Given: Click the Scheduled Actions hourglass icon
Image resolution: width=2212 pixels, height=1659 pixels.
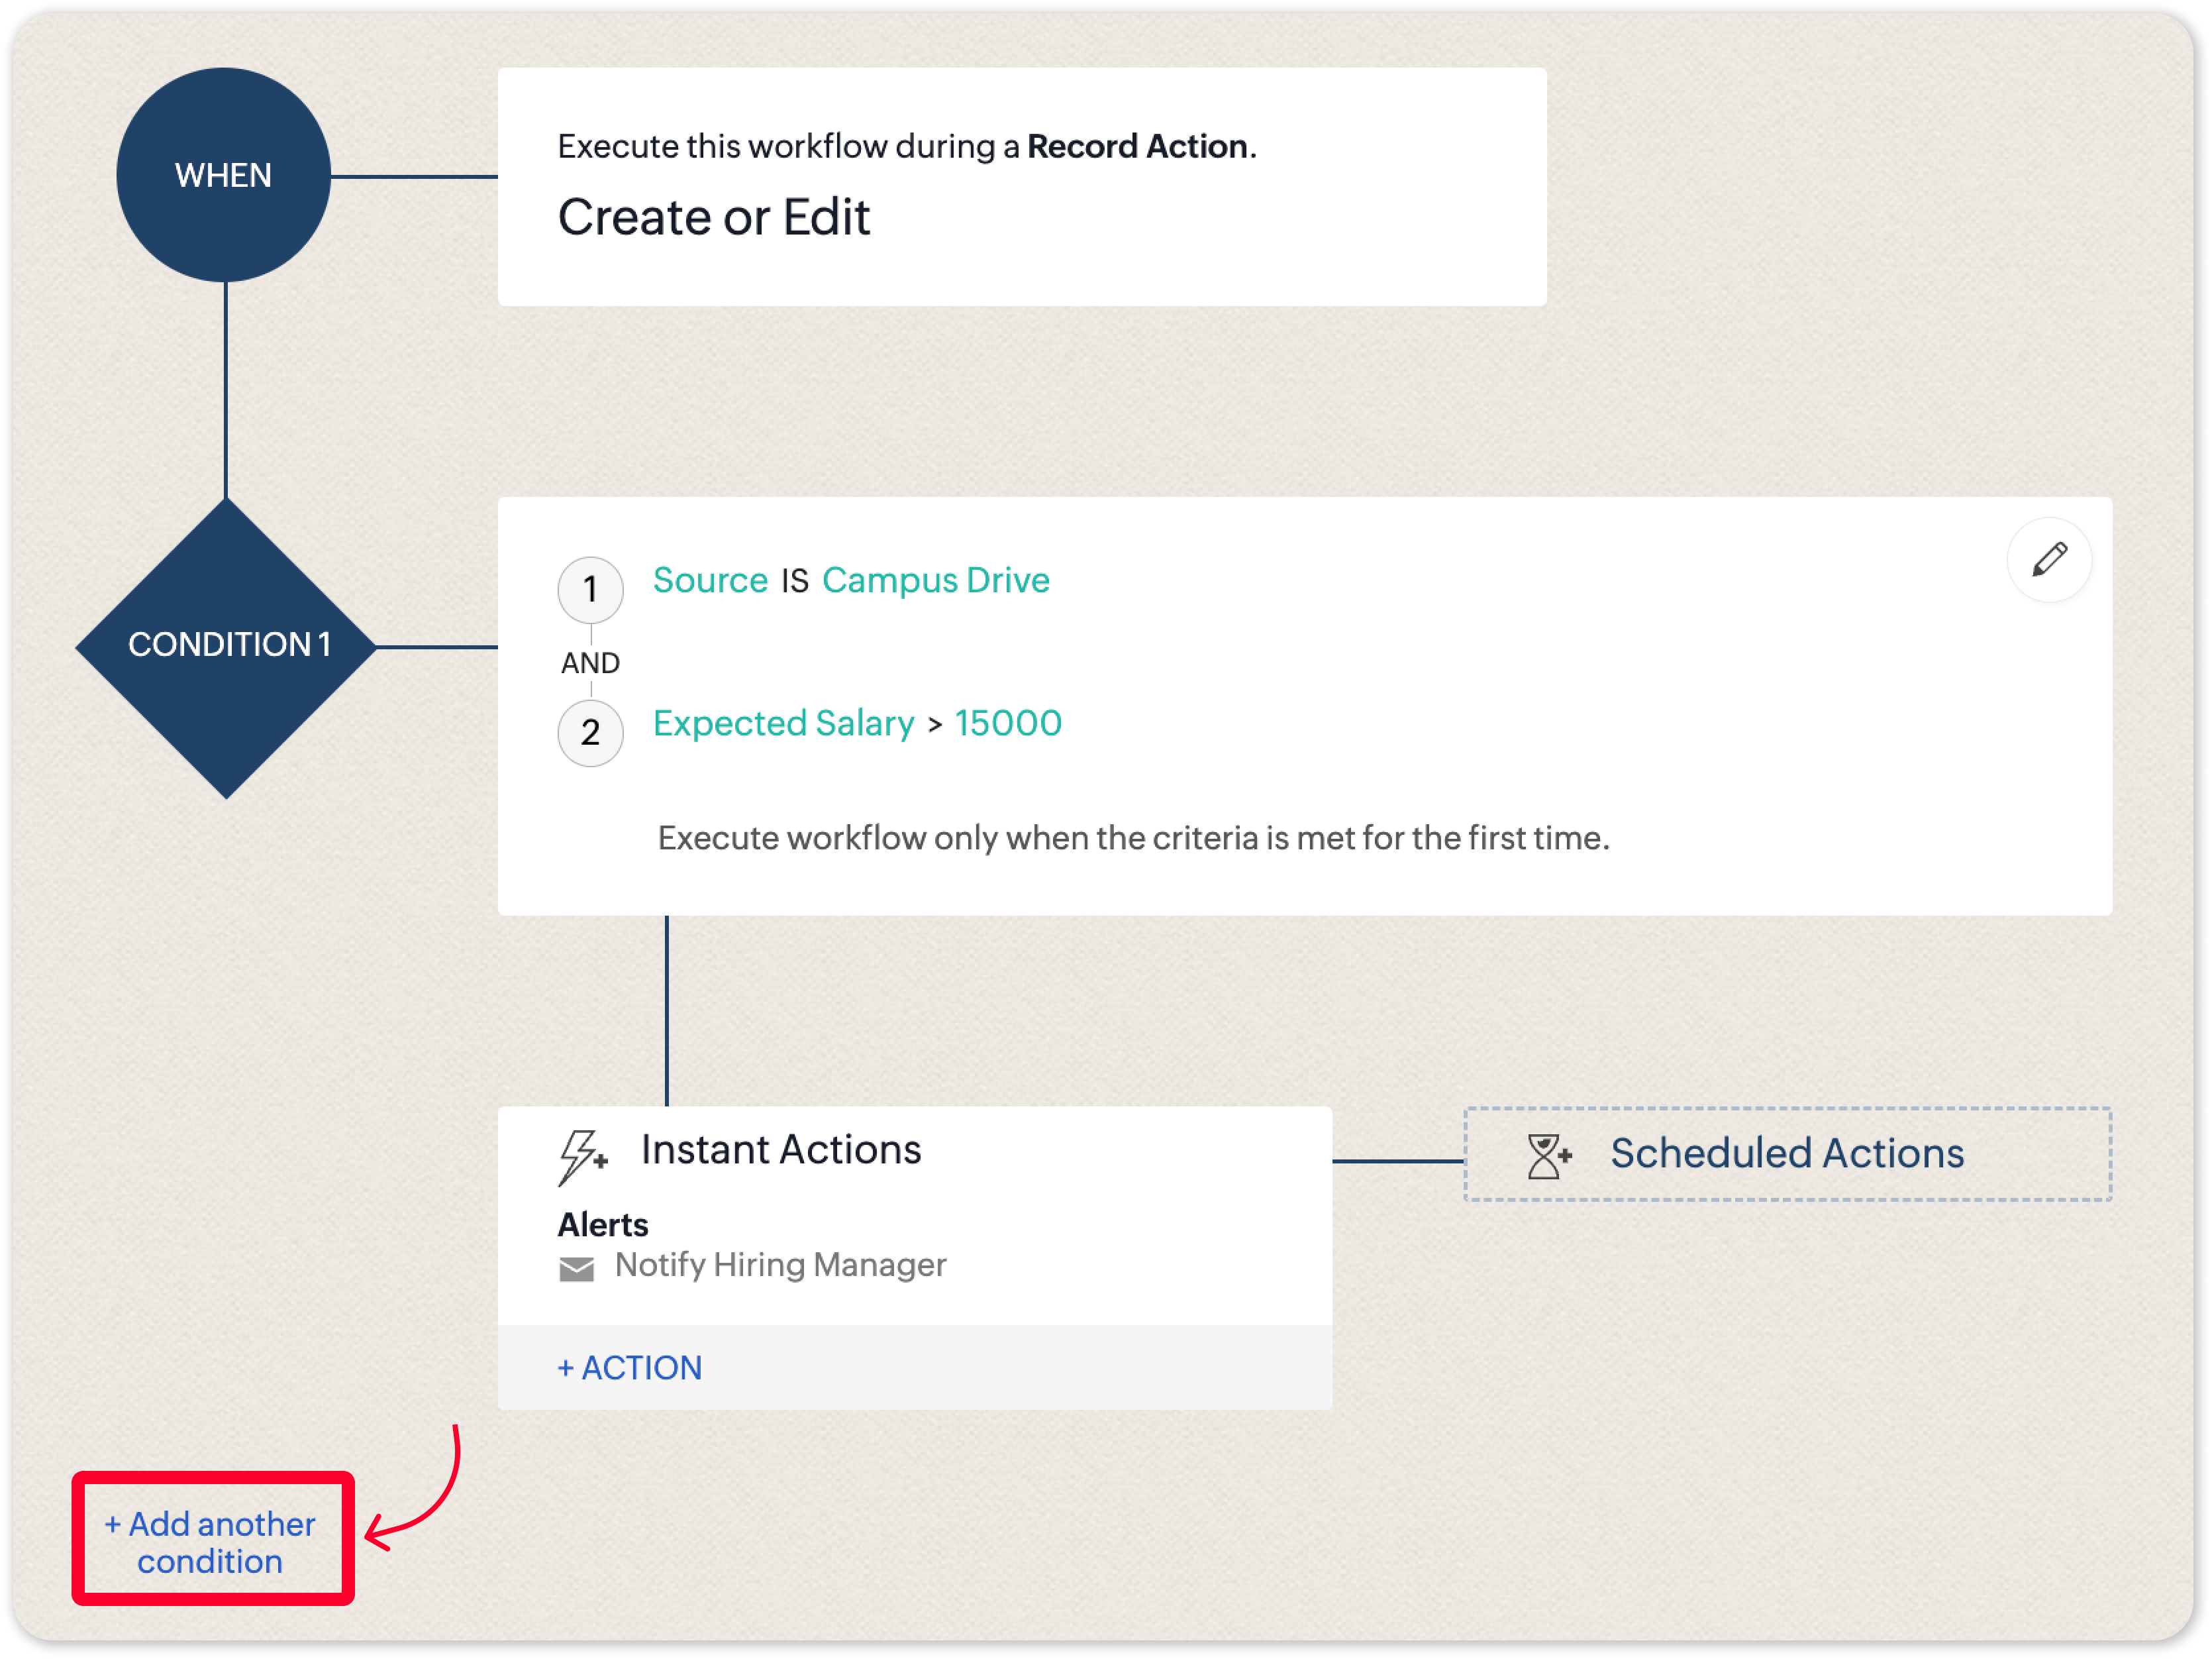Looking at the screenshot, I should click(x=1548, y=1155).
